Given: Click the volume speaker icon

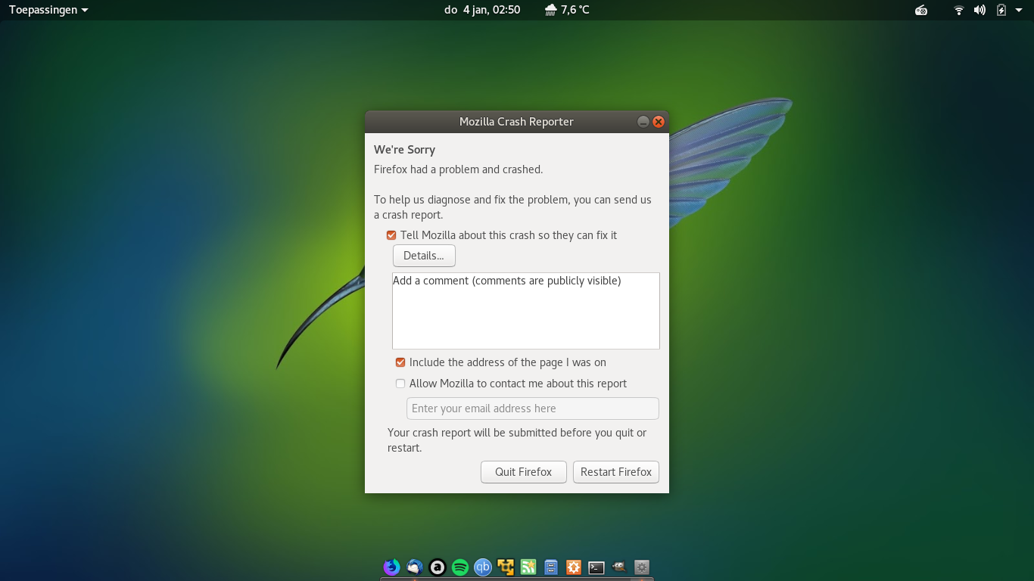Looking at the screenshot, I should pos(979,10).
